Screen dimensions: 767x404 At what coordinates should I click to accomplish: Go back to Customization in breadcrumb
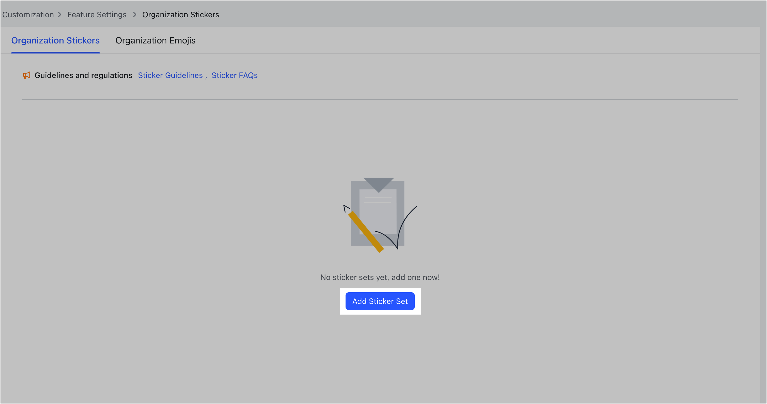(x=28, y=14)
